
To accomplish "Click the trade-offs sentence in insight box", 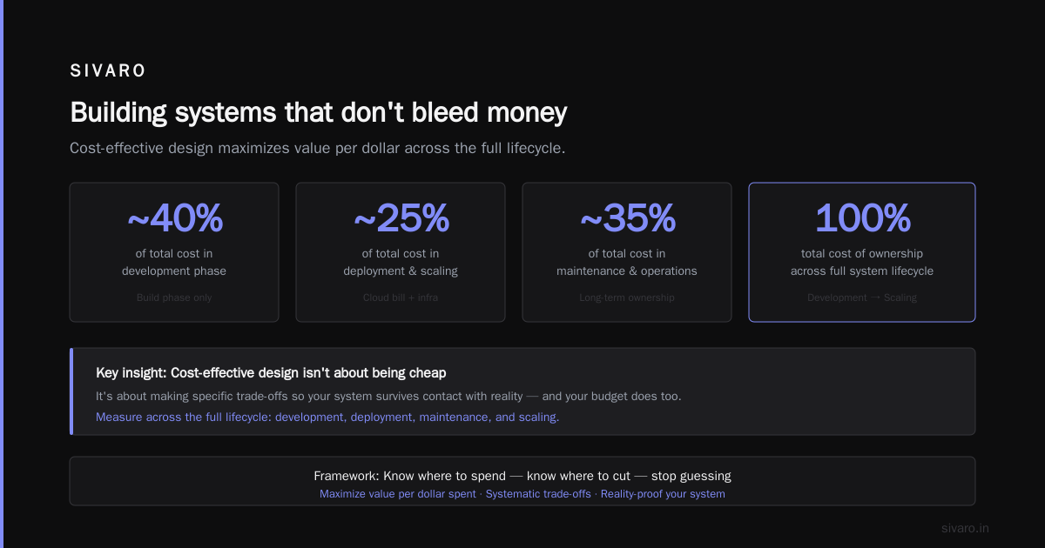I will click(x=388, y=396).
